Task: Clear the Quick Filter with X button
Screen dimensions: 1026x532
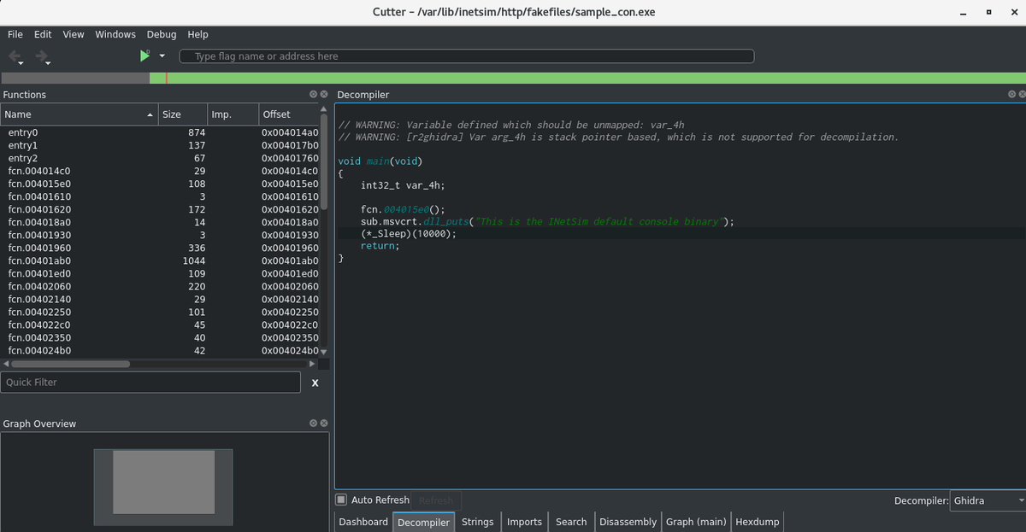Action: (315, 383)
